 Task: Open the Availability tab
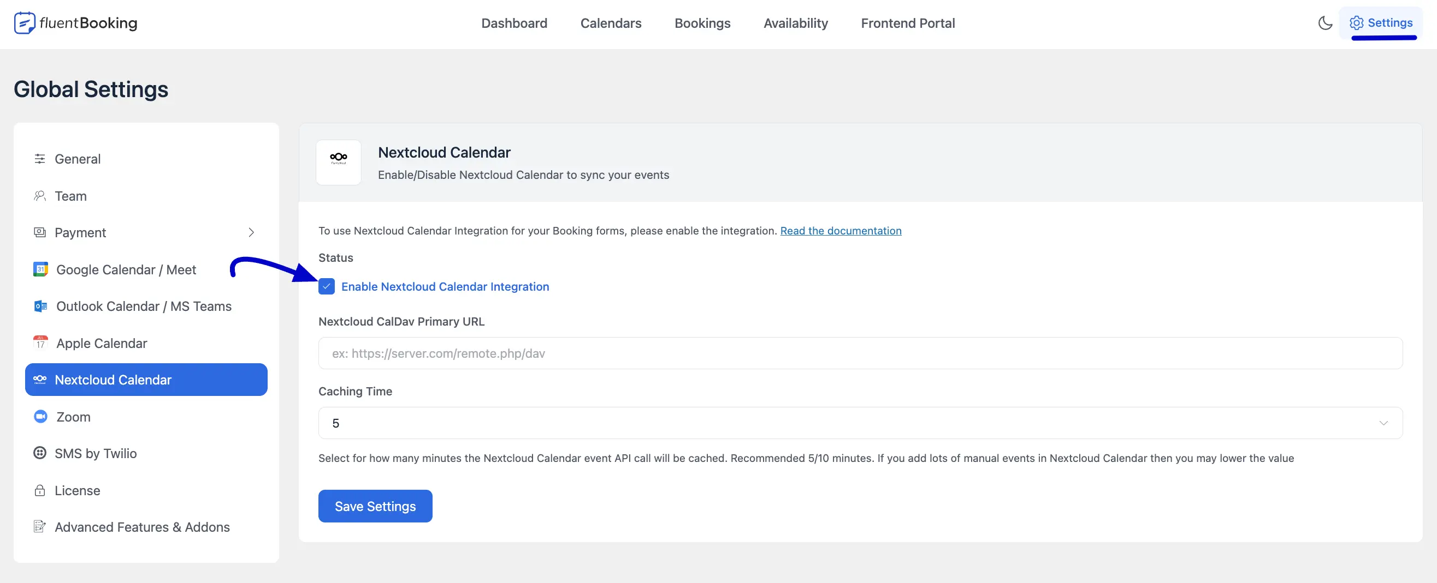pyautogui.click(x=795, y=23)
